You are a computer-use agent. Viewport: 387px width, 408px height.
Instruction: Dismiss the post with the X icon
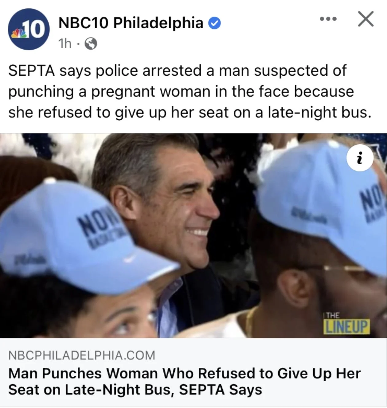click(366, 19)
